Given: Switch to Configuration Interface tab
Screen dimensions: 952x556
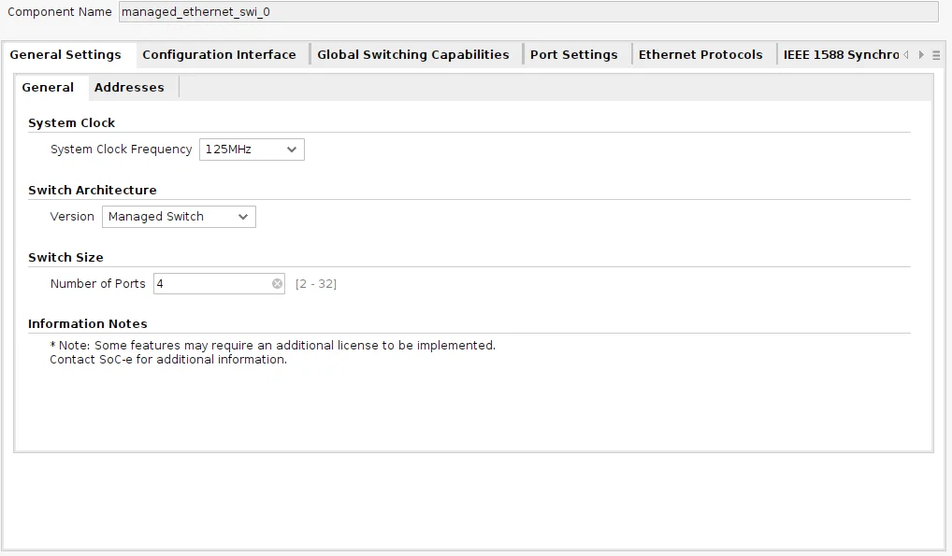Looking at the screenshot, I should point(219,54).
